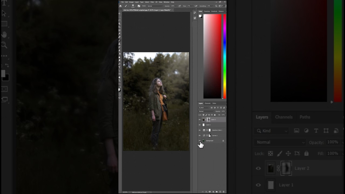Click the Layer 2 mask thumbnail

(208, 120)
